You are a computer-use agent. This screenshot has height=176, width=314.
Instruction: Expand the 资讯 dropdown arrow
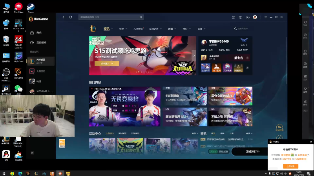(112, 29)
